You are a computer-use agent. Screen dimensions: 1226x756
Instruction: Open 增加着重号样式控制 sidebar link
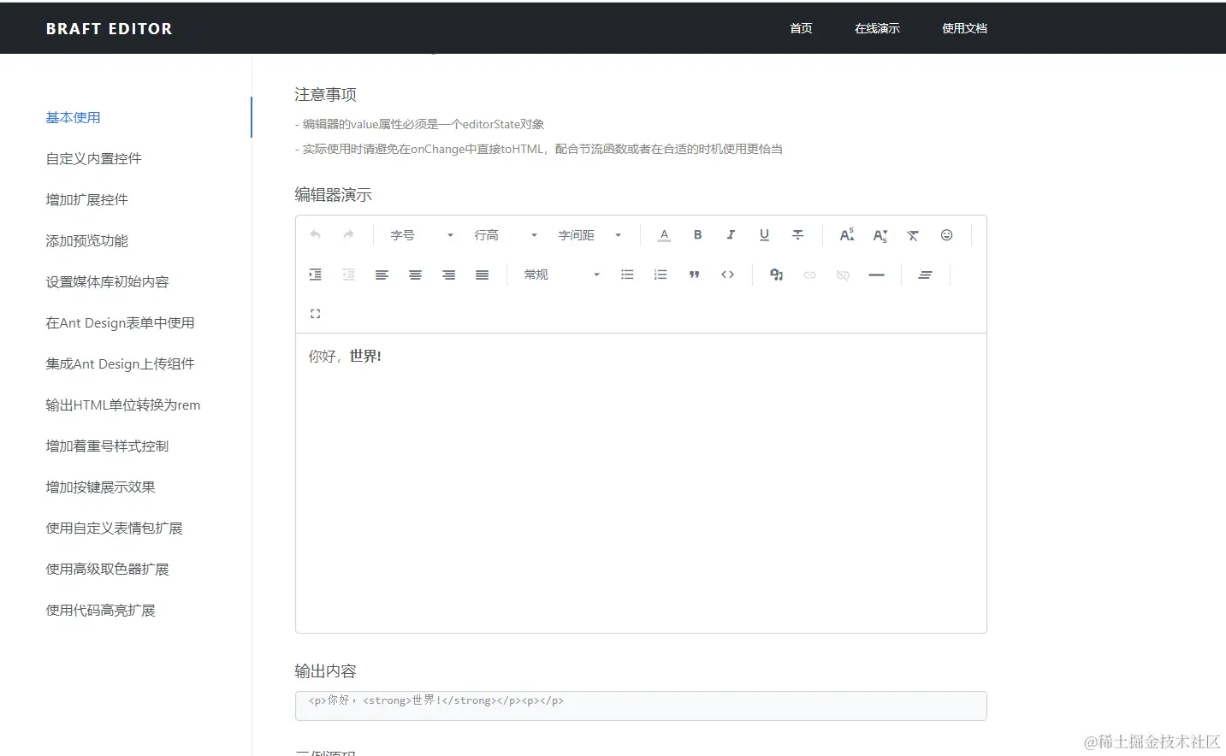coord(107,446)
